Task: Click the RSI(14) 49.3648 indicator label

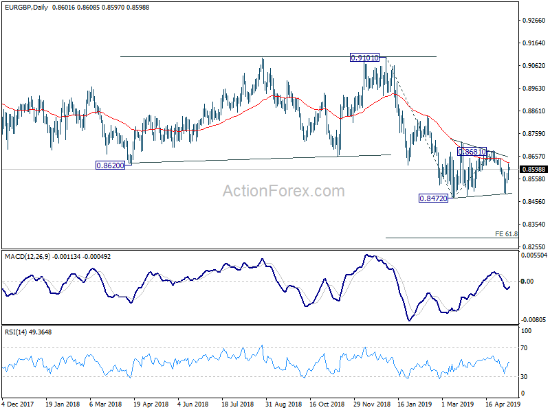Action: click(28, 332)
